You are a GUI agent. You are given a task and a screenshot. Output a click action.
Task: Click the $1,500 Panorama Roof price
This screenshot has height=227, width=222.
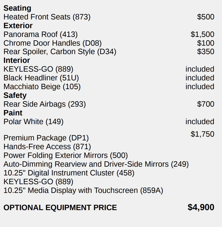pyautogui.click(x=202, y=34)
